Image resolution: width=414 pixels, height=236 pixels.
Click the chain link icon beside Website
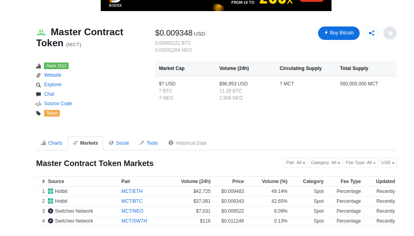tap(38, 75)
